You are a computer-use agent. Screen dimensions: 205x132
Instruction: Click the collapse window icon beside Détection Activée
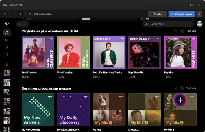(199, 14)
